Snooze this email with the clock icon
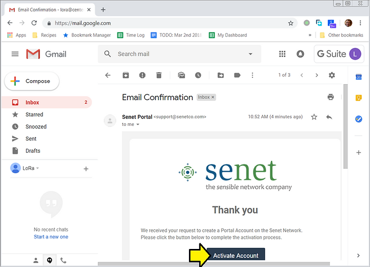 click(x=198, y=75)
